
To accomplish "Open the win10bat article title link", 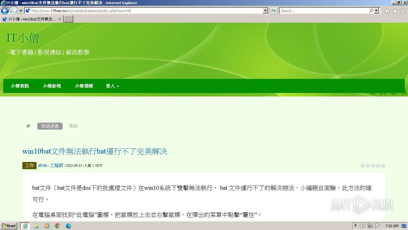I will pyautogui.click(x=95, y=151).
